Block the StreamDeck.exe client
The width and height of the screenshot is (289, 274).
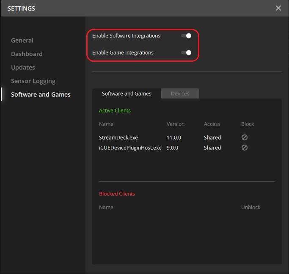click(x=245, y=137)
